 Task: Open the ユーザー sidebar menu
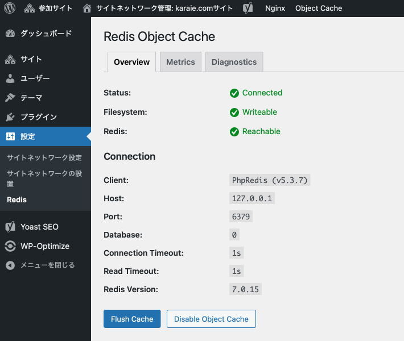pos(46,78)
